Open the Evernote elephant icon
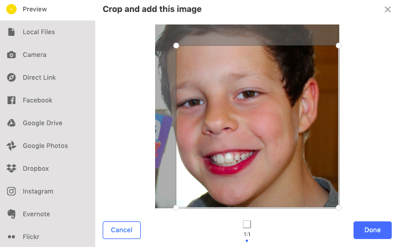Image resolution: width=398 pixels, height=247 pixels. pos(11,214)
